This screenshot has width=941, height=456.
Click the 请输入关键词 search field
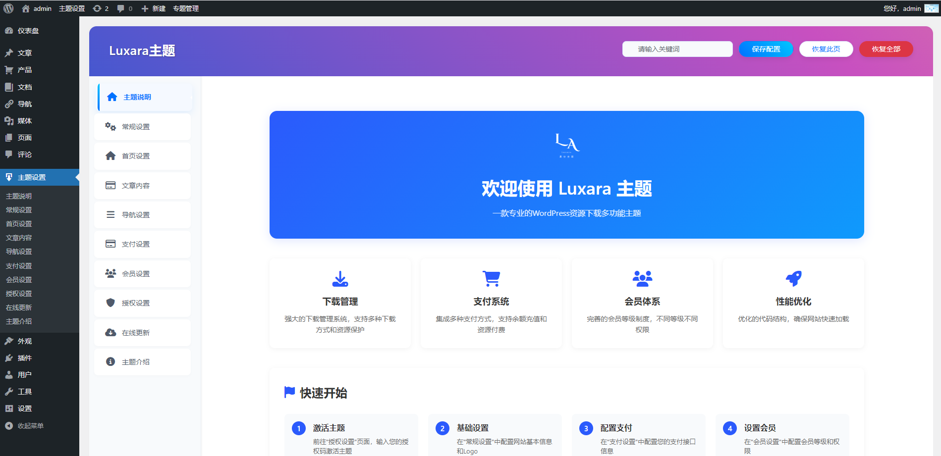(677, 49)
